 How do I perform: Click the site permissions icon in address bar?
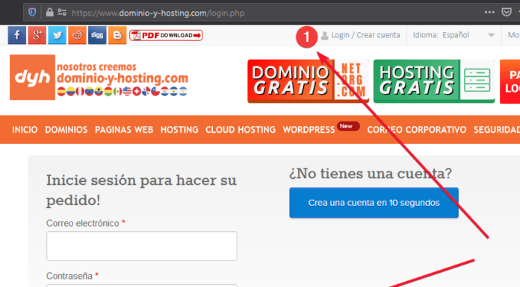click(62, 13)
